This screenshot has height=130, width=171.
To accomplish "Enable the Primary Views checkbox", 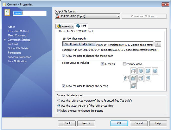I will [x=124, y=64].
